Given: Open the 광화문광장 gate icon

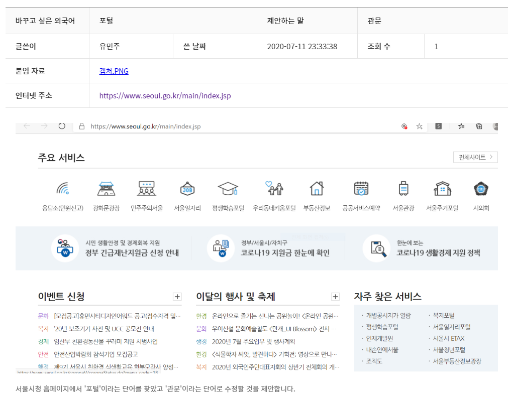Looking at the screenshot, I should 106,189.
